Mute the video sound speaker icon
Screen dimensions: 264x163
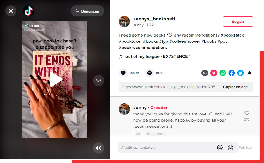pos(99,148)
